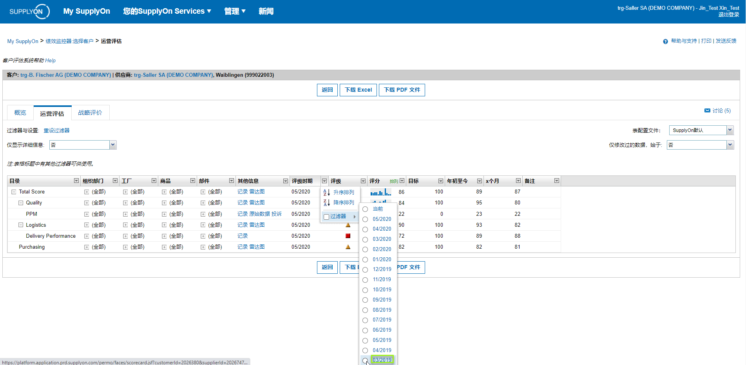Open 您的SupplyOn Services menu
Image resolution: width=746 pixels, height=365 pixels.
pos(167,11)
